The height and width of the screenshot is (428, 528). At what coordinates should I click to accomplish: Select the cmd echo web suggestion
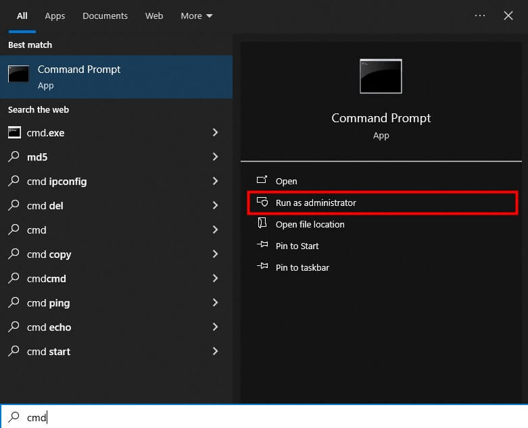(x=49, y=327)
